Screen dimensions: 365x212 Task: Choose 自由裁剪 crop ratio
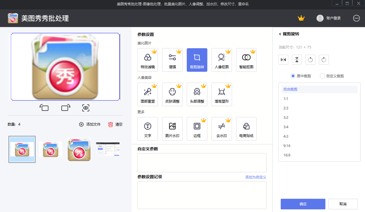[319, 89]
